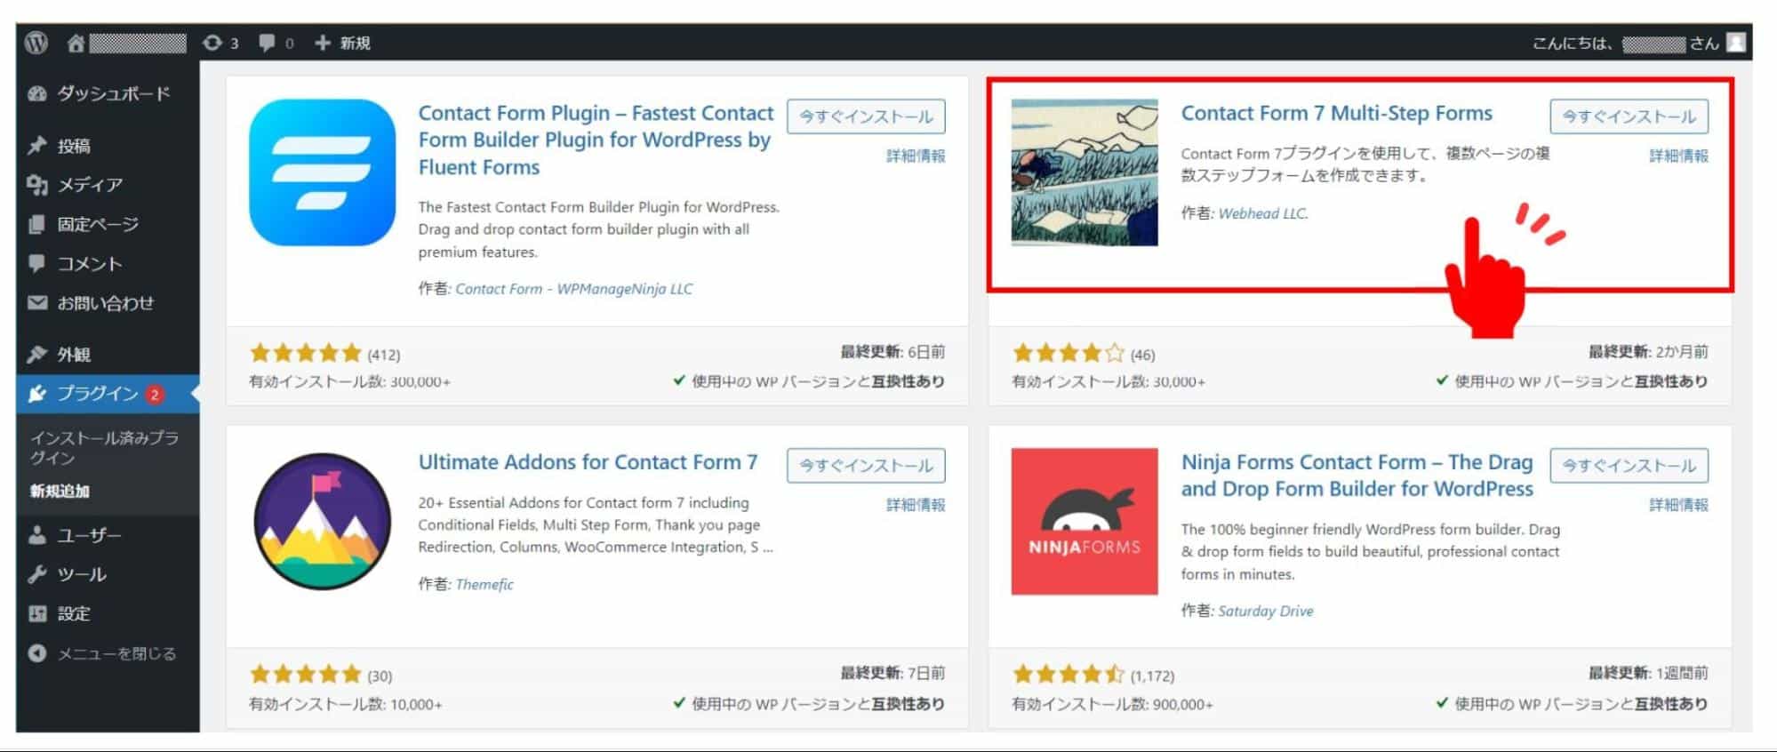
Task: Click the WordPress logo icon
Action: 36,43
